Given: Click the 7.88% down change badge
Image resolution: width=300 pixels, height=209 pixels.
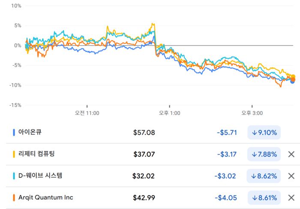Looking at the screenshot, I should pyautogui.click(x=264, y=154).
